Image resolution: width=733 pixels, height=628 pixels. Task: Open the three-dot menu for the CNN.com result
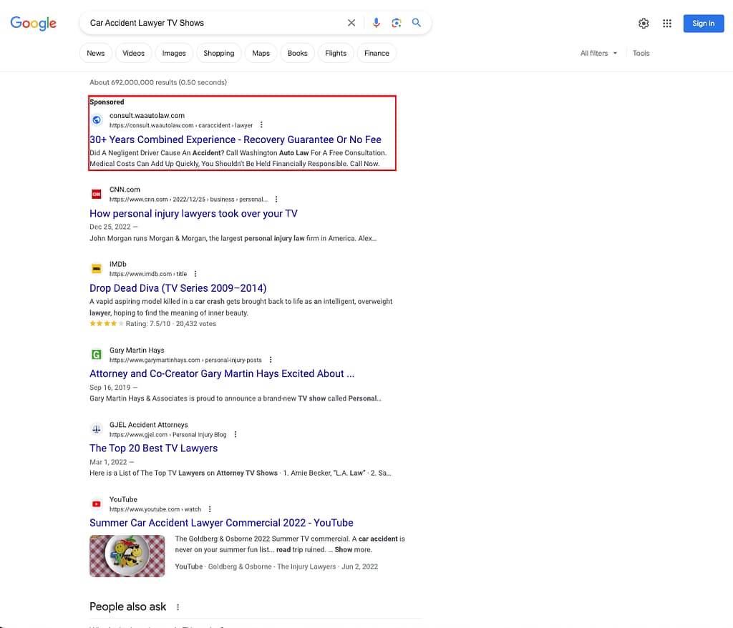(276, 199)
